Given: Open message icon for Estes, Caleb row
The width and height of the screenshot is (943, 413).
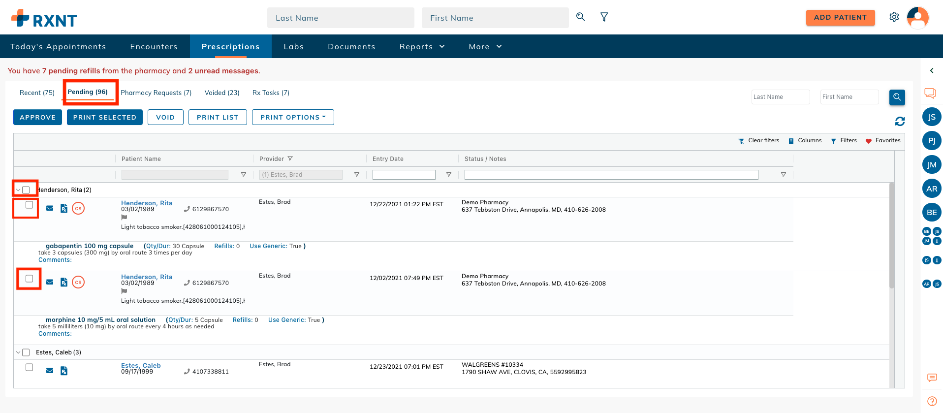Looking at the screenshot, I should [x=50, y=371].
